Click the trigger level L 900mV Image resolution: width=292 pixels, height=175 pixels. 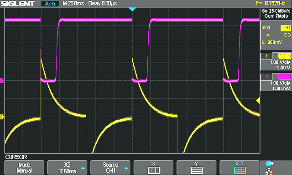[272, 42]
